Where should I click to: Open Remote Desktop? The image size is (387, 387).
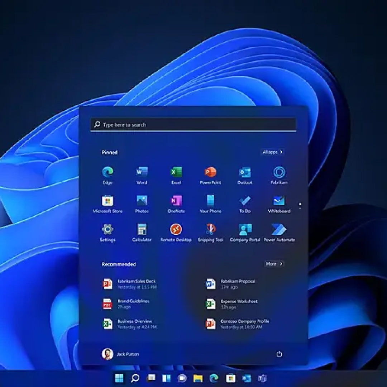click(176, 230)
